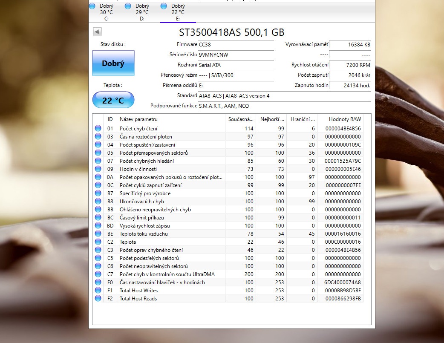Select the Počet chyb čtení parameter name

(138, 129)
